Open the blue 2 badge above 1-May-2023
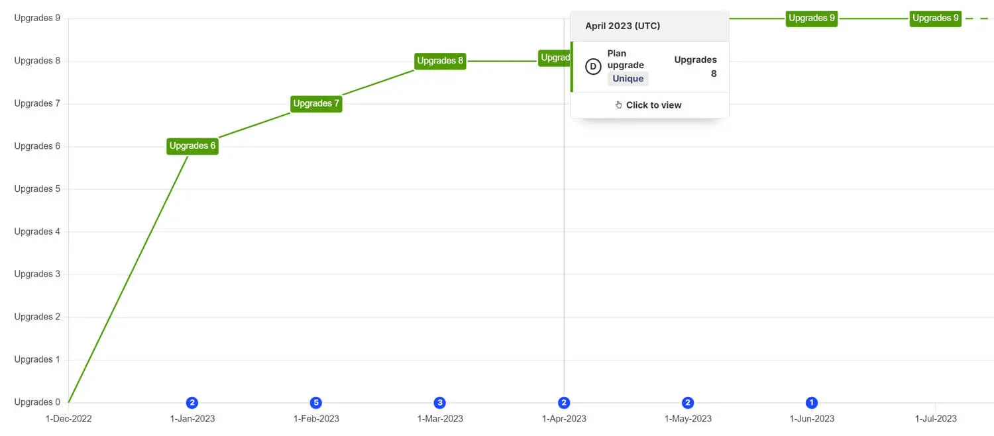This screenshot has height=436, width=994. (x=688, y=402)
